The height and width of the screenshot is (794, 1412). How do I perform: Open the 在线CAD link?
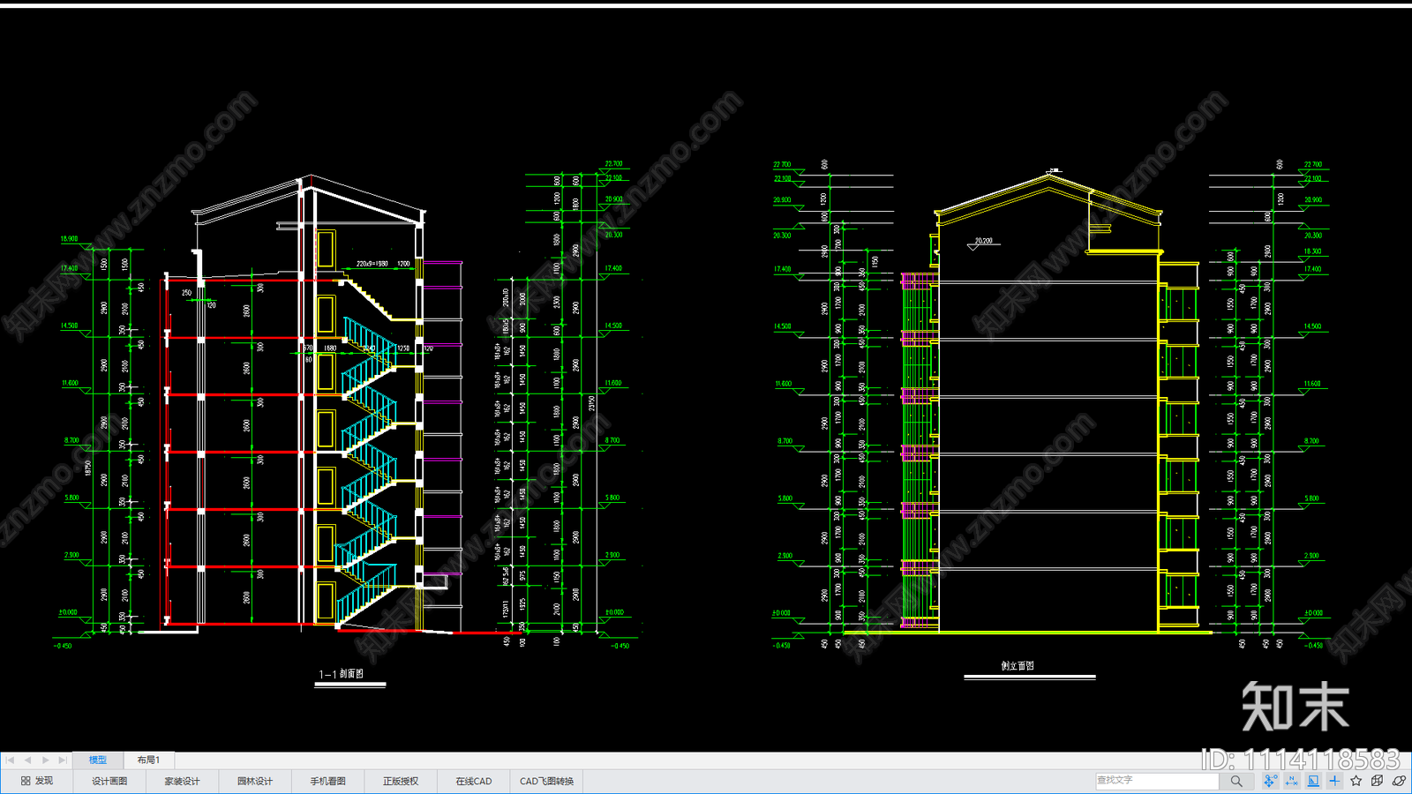(x=474, y=781)
